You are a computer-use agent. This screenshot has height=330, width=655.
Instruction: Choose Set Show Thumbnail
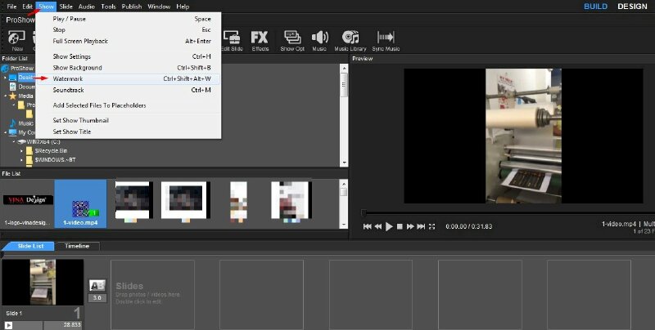click(x=129, y=120)
